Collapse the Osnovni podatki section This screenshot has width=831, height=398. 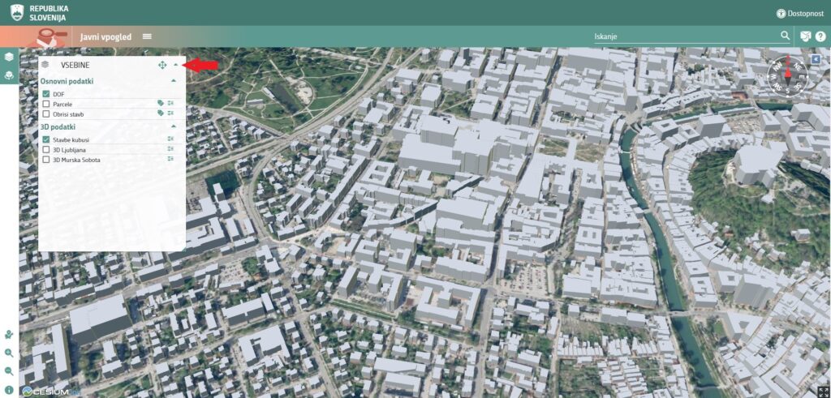pos(173,81)
